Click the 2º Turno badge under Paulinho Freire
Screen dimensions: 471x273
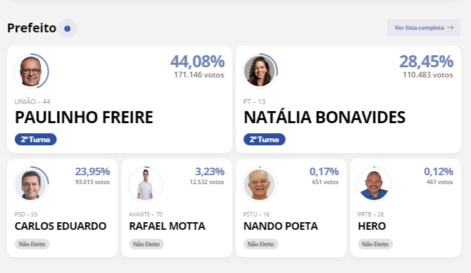coord(36,139)
